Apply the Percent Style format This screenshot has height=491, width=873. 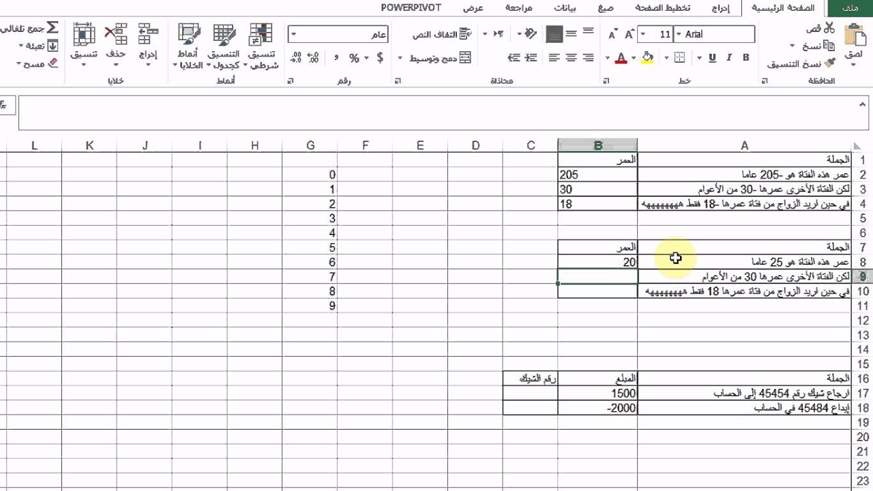tap(354, 58)
